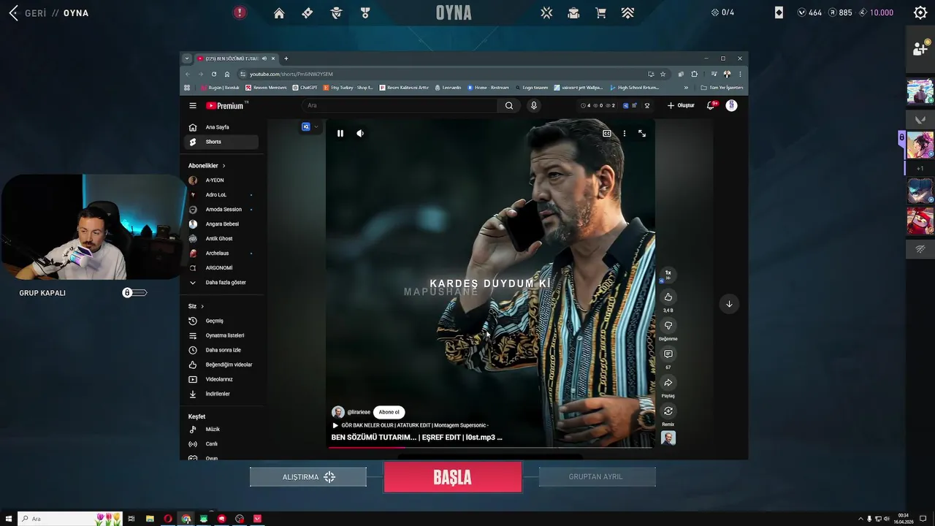Open Geçmiş history

221,321
